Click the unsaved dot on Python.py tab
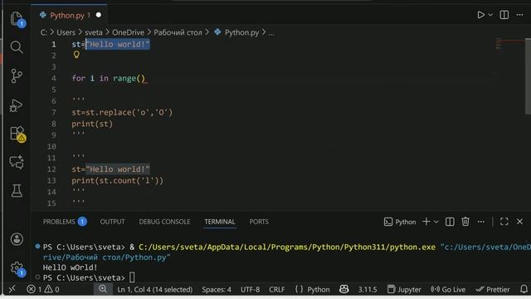 pyautogui.click(x=99, y=15)
